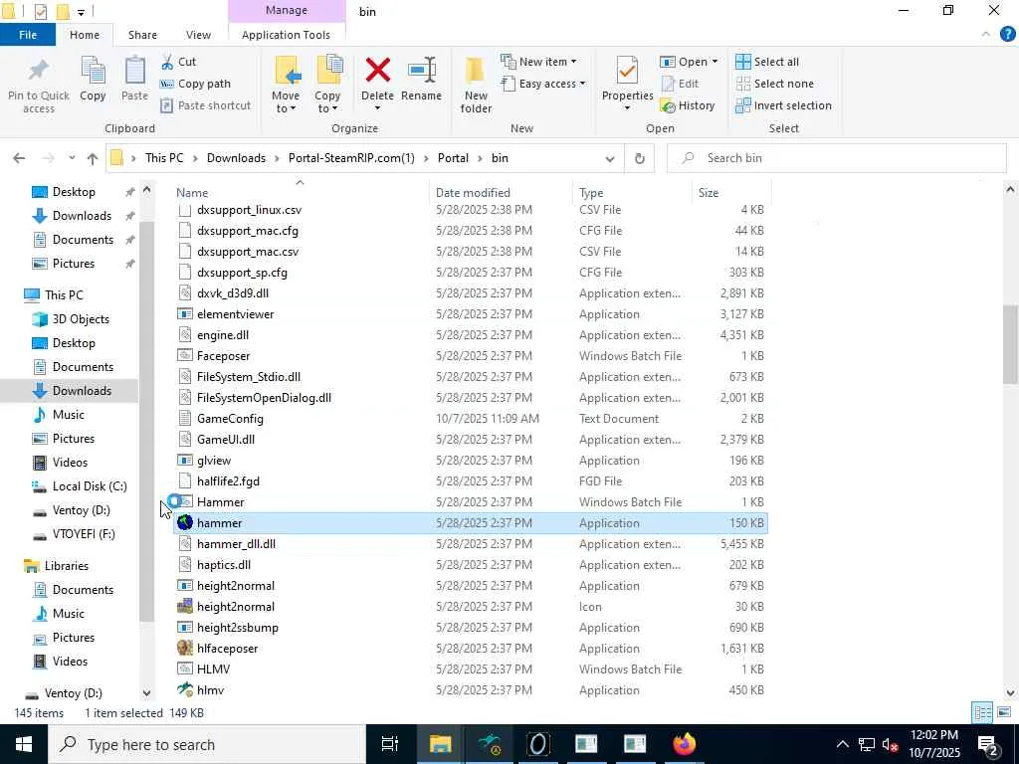
Task: Open Firefox from the taskbar
Action: (684, 744)
